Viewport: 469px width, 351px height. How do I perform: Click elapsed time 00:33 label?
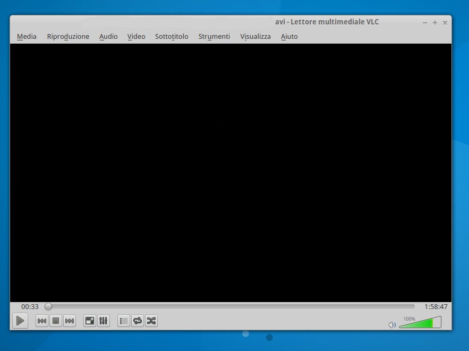click(x=30, y=307)
